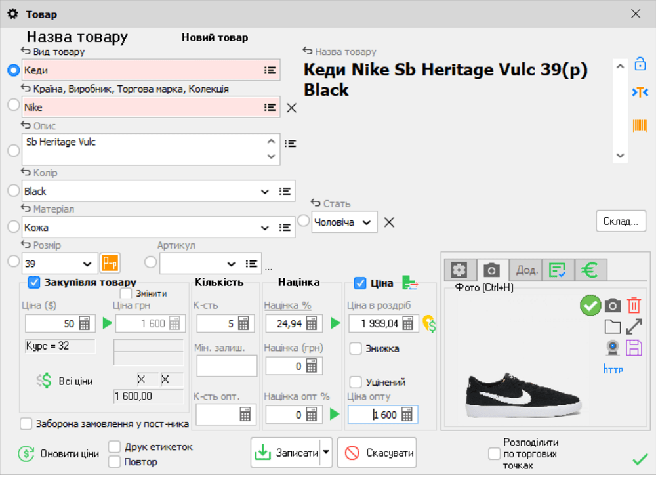
Task: Click the blue padlock icon
Action: pyautogui.click(x=640, y=64)
